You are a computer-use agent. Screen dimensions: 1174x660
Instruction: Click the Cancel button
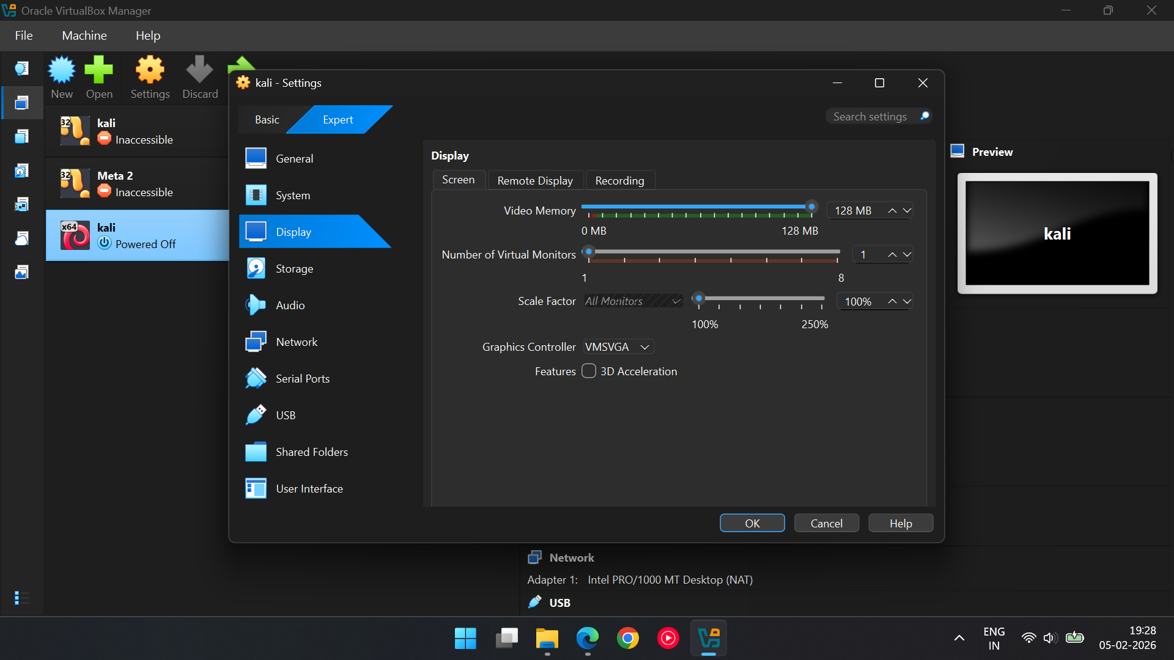826,524
